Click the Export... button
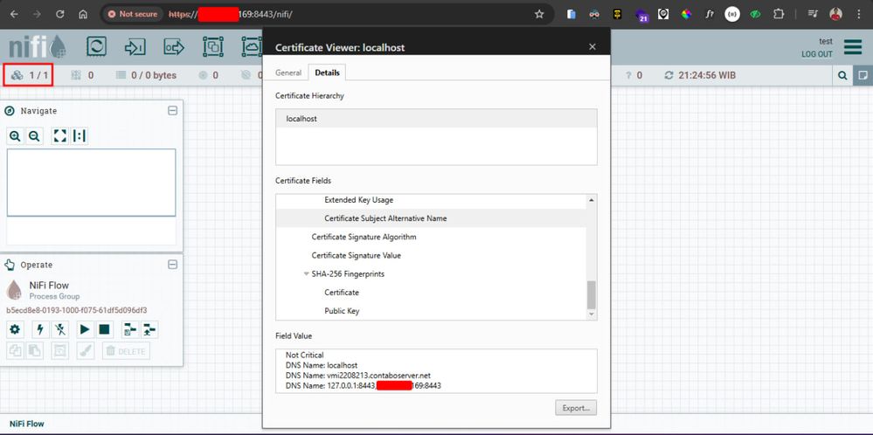Image resolution: width=873 pixels, height=435 pixels. [576, 408]
